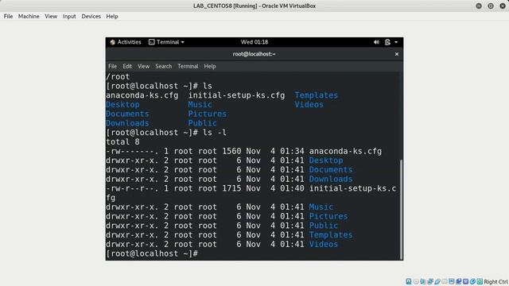Click 'Desktop' in the ls -l listing
The height and width of the screenshot is (286, 509).
pyautogui.click(x=326, y=160)
